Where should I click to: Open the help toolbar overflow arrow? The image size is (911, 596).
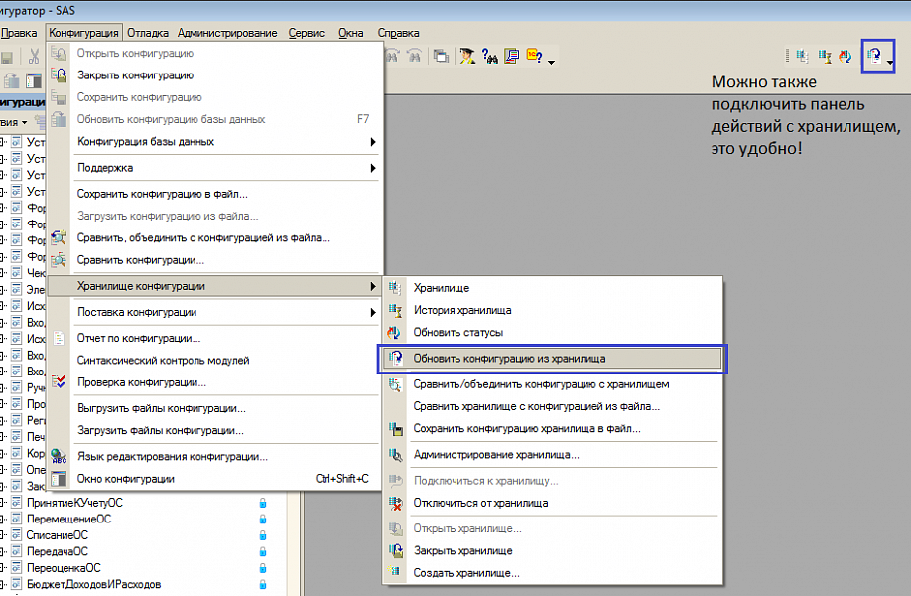[x=552, y=62]
